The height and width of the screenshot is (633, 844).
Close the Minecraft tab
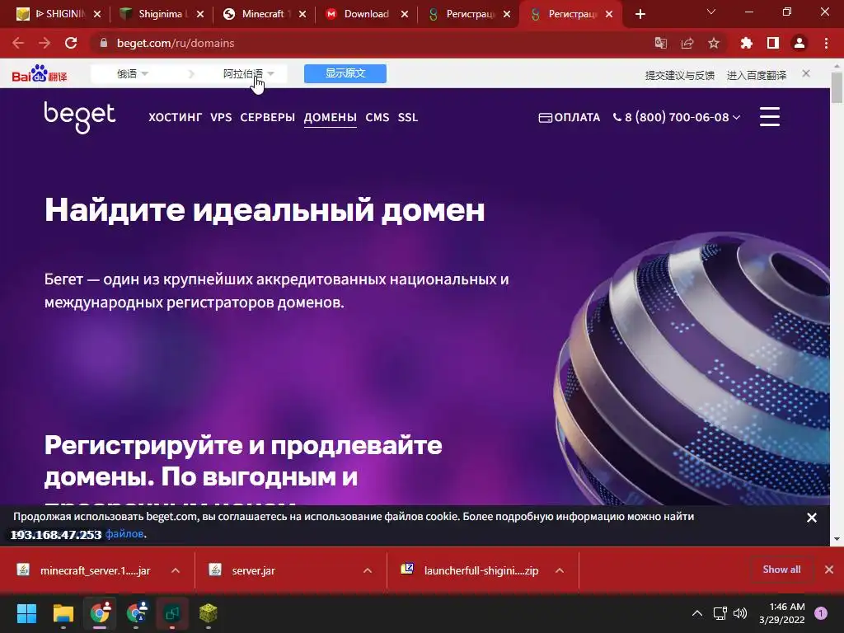click(x=302, y=14)
